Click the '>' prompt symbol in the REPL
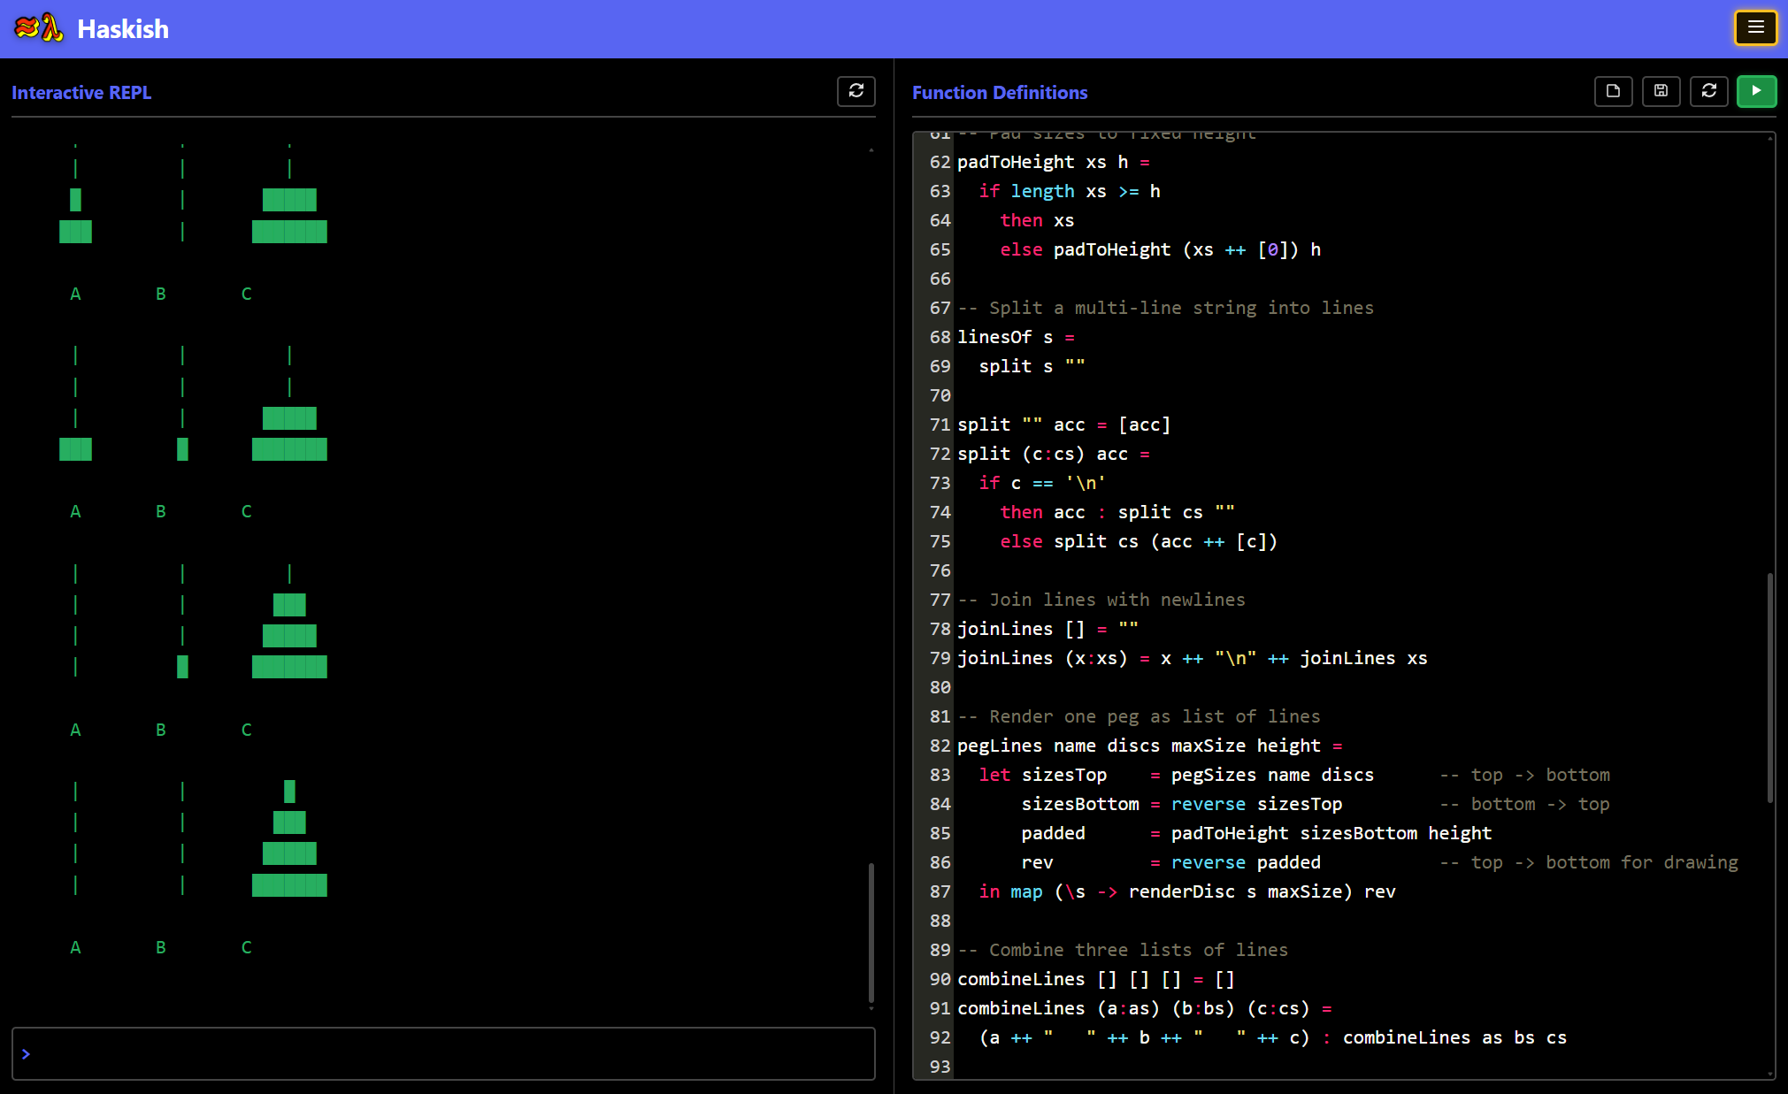The height and width of the screenshot is (1094, 1788). click(x=27, y=1053)
